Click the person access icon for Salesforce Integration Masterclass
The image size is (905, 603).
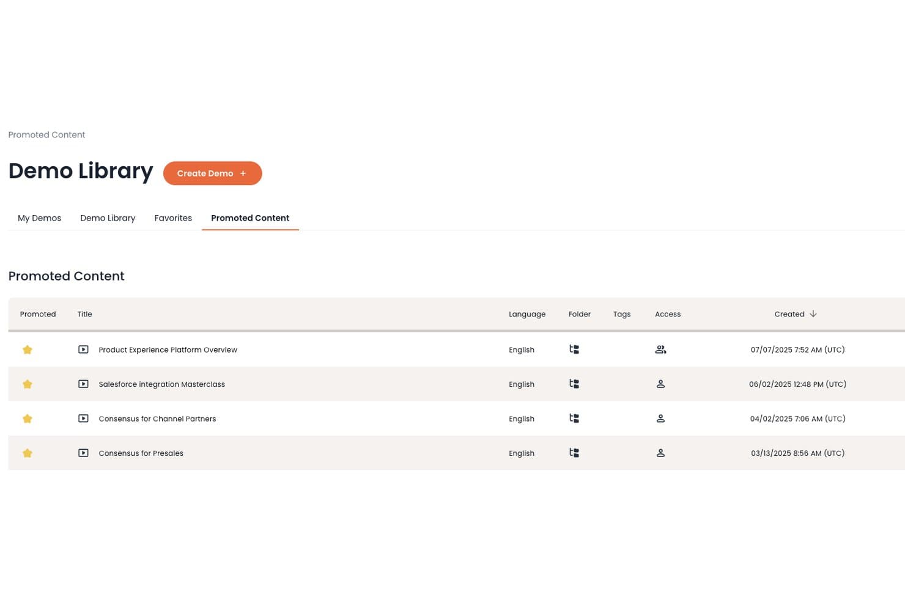660,384
